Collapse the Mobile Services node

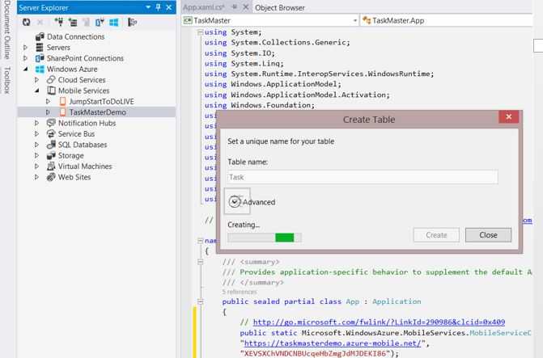[x=37, y=91]
